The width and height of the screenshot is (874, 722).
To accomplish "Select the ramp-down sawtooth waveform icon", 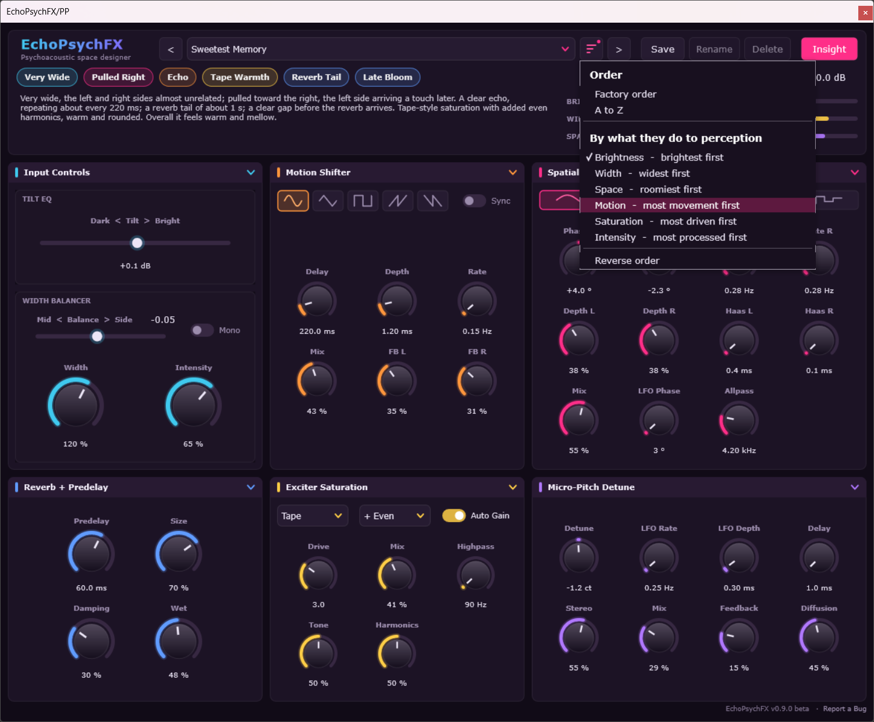I will (432, 201).
